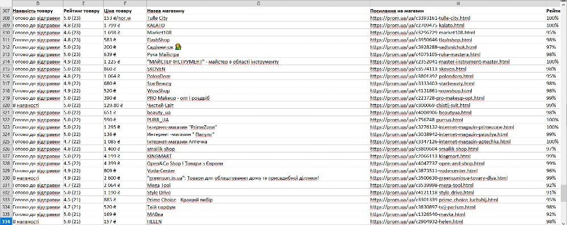The image size is (567, 225).
Task: Open the helen.html shop link
Action: pos(417,222)
